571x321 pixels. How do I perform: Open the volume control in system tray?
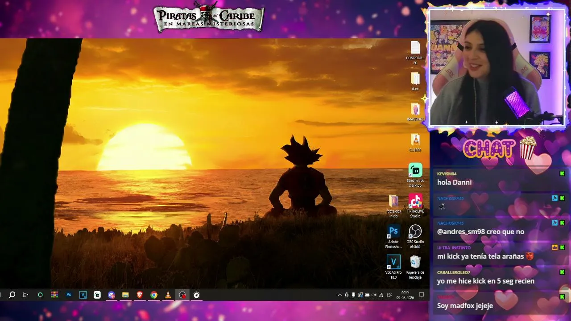(373, 295)
